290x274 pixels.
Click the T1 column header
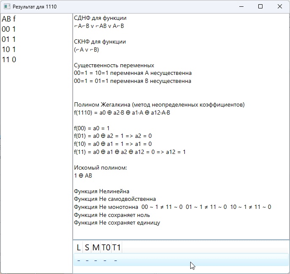(x=116, y=247)
